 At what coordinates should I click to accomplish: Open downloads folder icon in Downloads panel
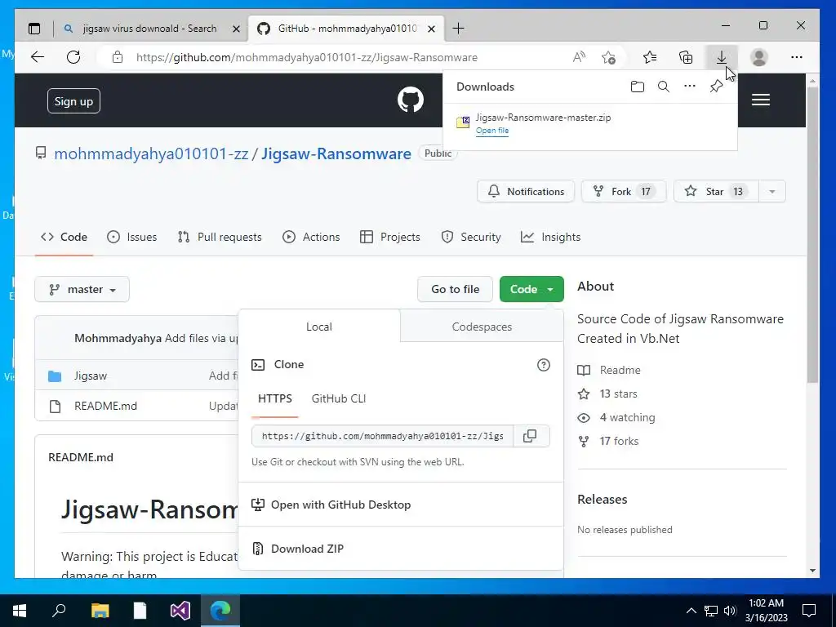(637, 87)
